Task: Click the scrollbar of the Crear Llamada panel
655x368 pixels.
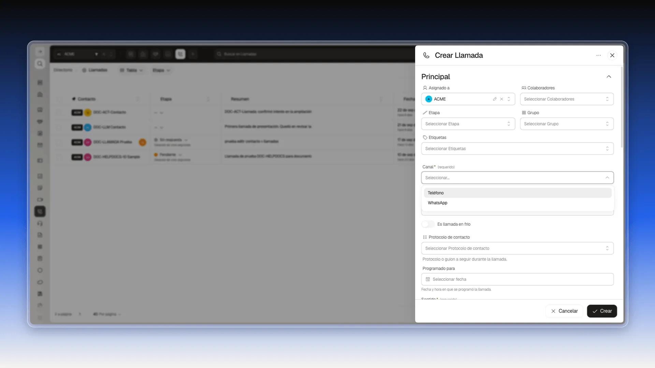Action: point(622,107)
